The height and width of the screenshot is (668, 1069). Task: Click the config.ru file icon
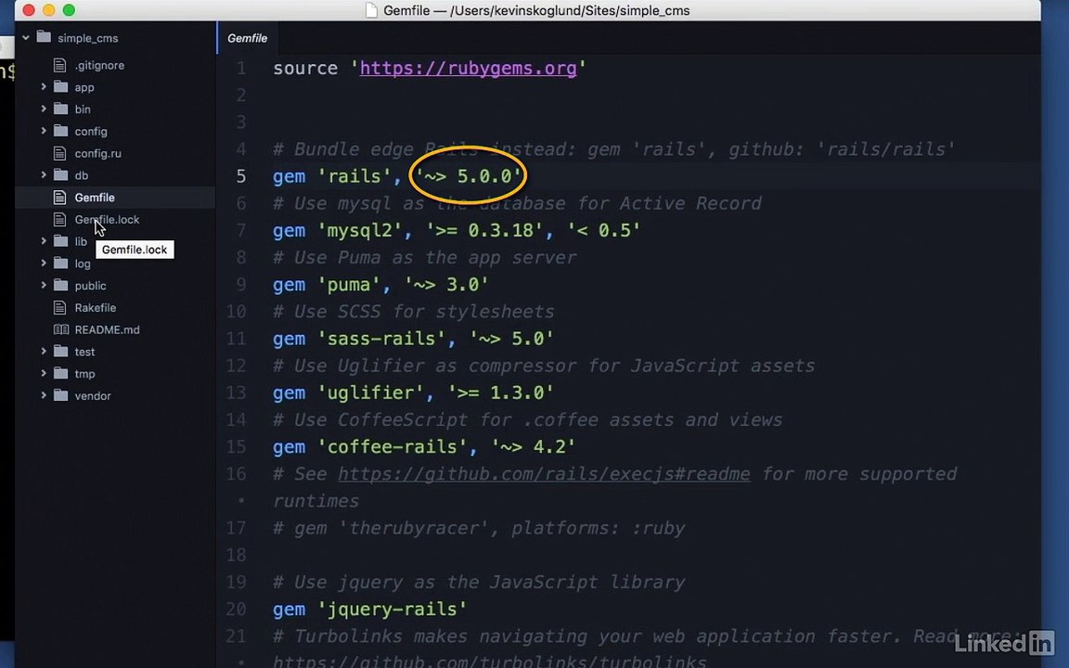pyautogui.click(x=60, y=153)
